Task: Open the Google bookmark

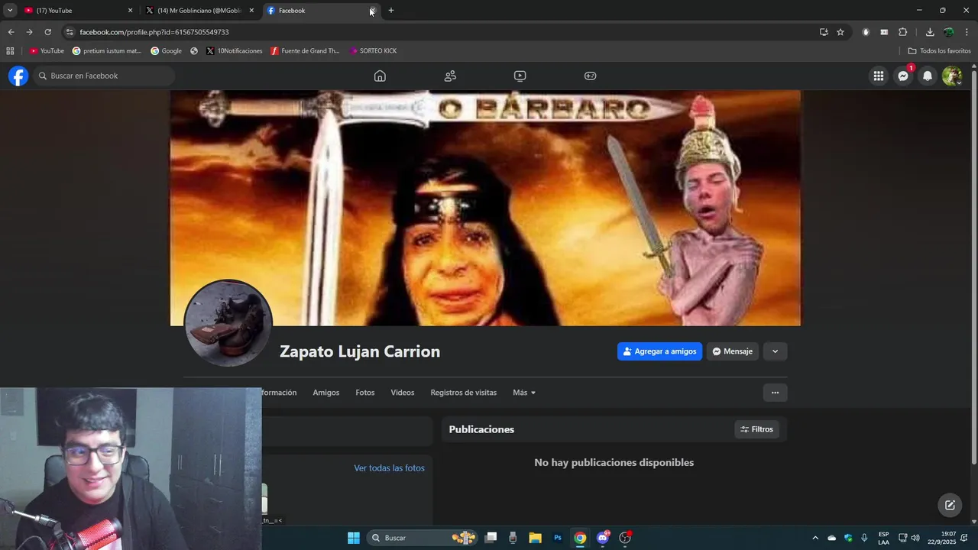Action: point(166,51)
